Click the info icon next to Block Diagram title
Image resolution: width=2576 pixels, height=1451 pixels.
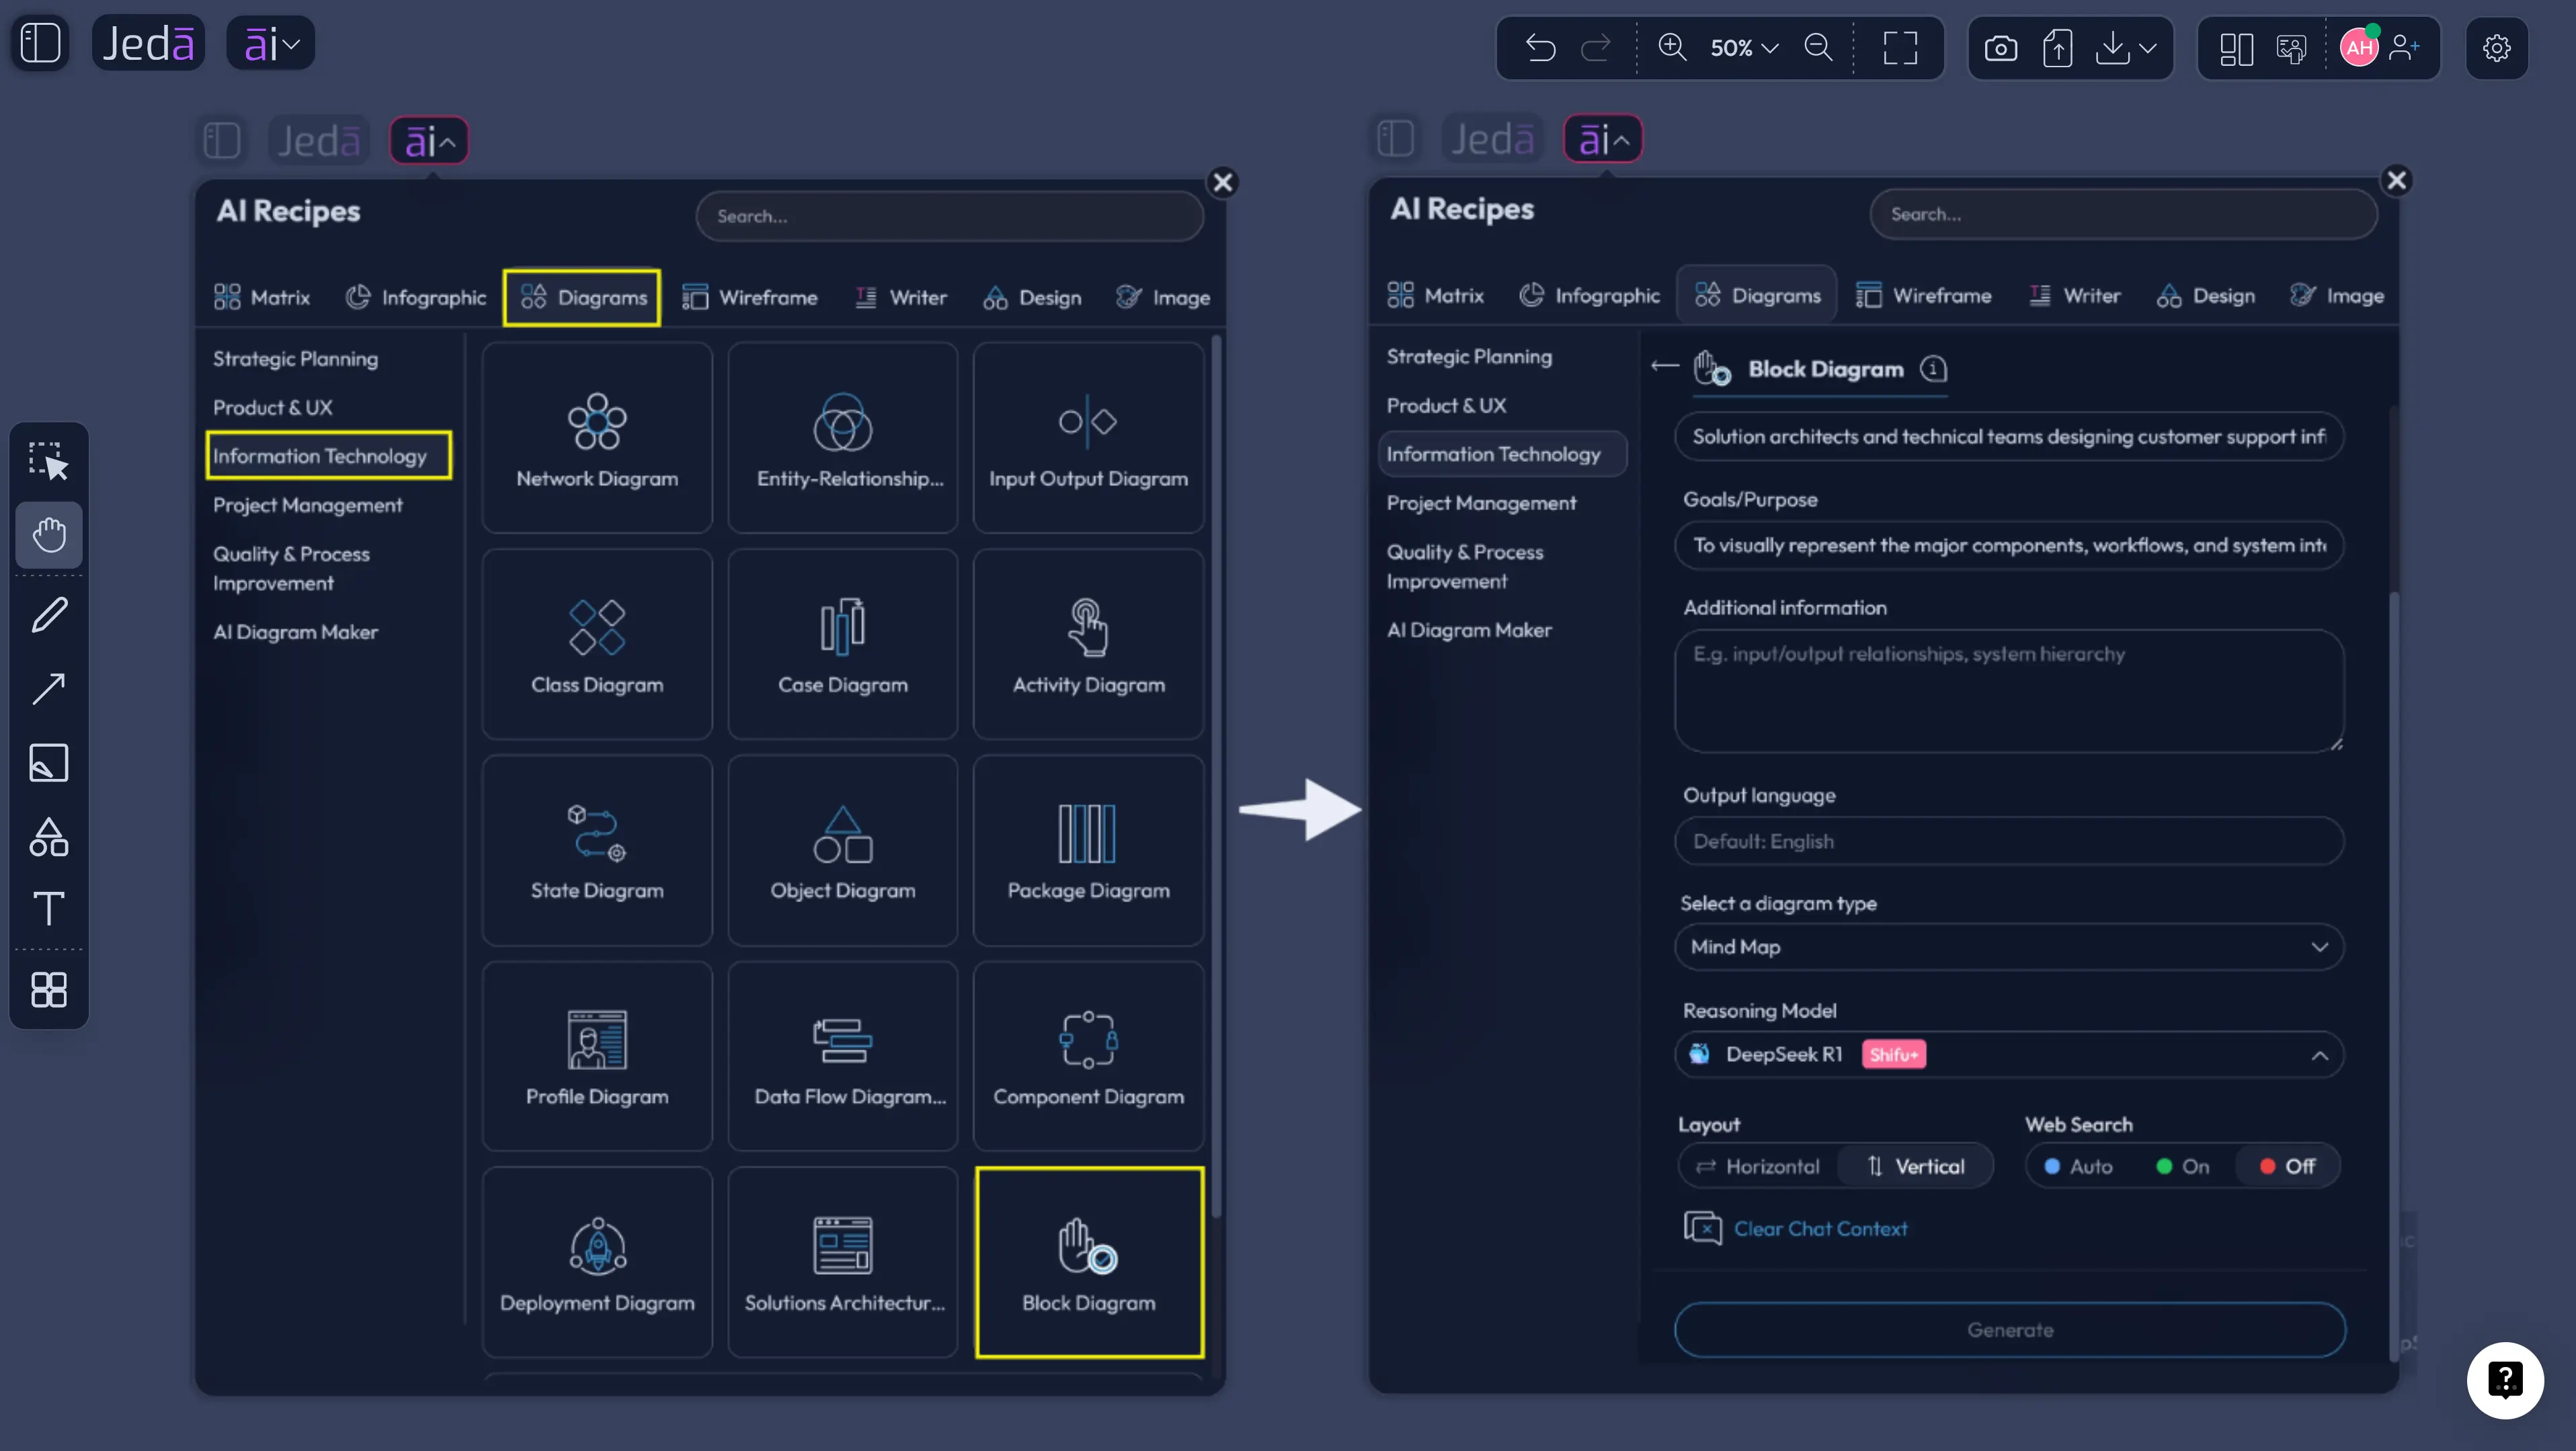coord(1932,368)
